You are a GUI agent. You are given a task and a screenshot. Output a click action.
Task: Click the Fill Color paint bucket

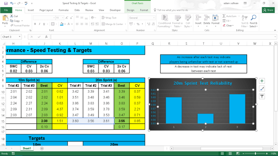(x=61, y=24)
